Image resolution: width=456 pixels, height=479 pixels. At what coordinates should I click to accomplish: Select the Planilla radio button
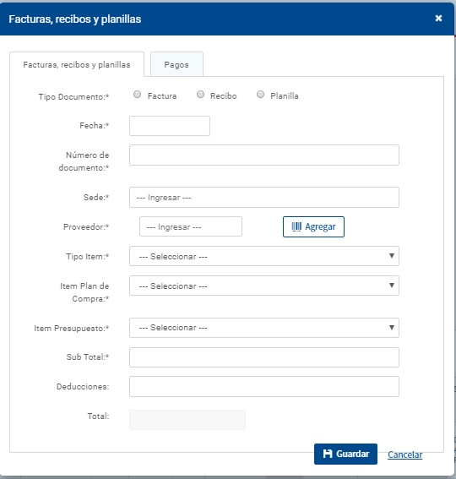(x=260, y=95)
